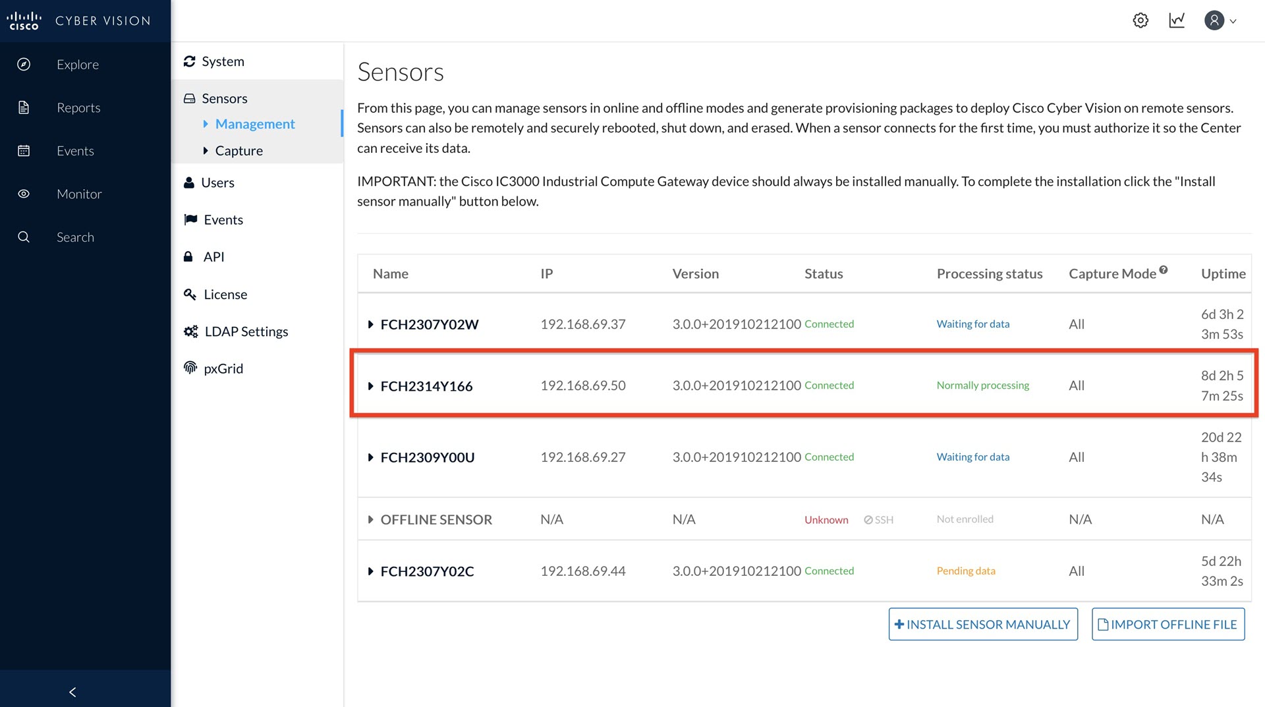Image resolution: width=1265 pixels, height=707 pixels.
Task: Collapse the left sidebar with the arrow
Action: [x=72, y=692]
